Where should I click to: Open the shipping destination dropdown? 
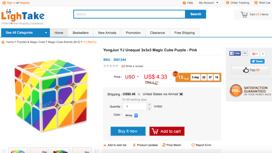[x=181, y=94]
